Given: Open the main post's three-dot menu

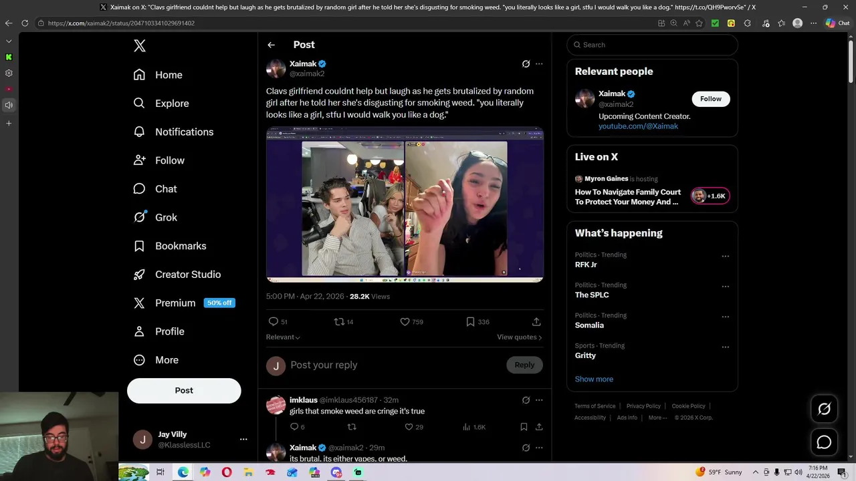Looking at the screenshot, I should coord(539,64).
